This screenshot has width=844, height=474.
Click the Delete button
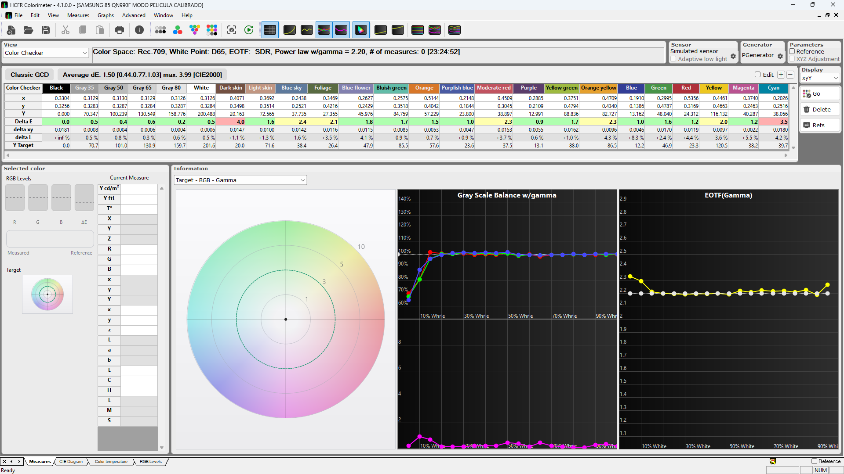pos(820,110)
